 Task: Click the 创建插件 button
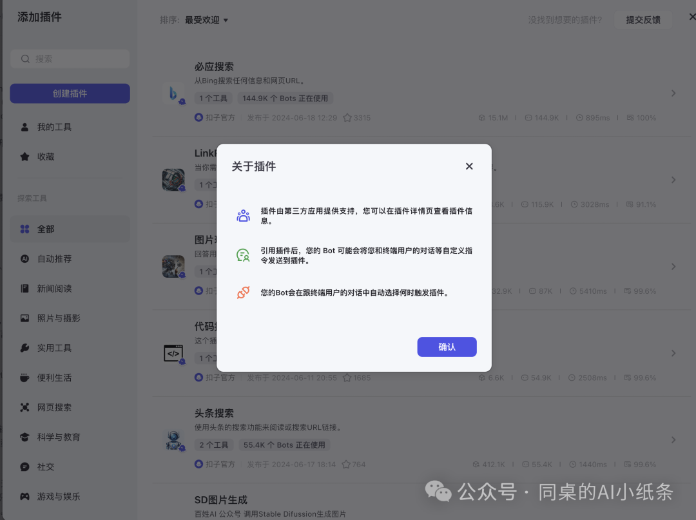tap(70, 93)
